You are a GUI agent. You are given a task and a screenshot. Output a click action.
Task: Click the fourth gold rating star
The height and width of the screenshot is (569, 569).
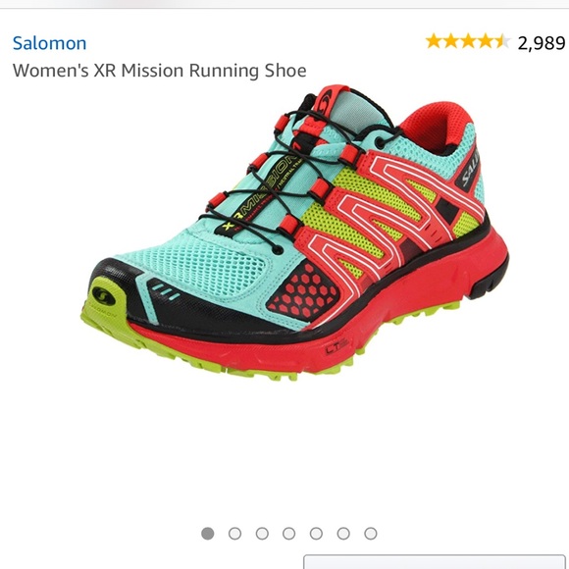click(486, 41)
